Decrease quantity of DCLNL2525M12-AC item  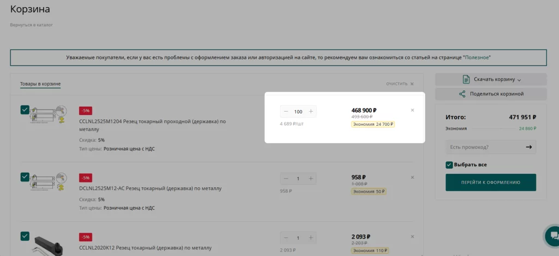click(286, 179)
